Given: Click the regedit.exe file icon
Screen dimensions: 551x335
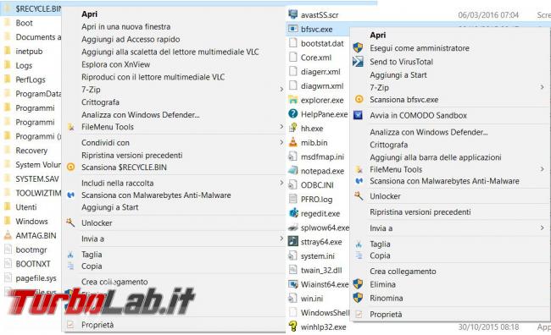Looking at the screenshot, I should coord(293,213).
